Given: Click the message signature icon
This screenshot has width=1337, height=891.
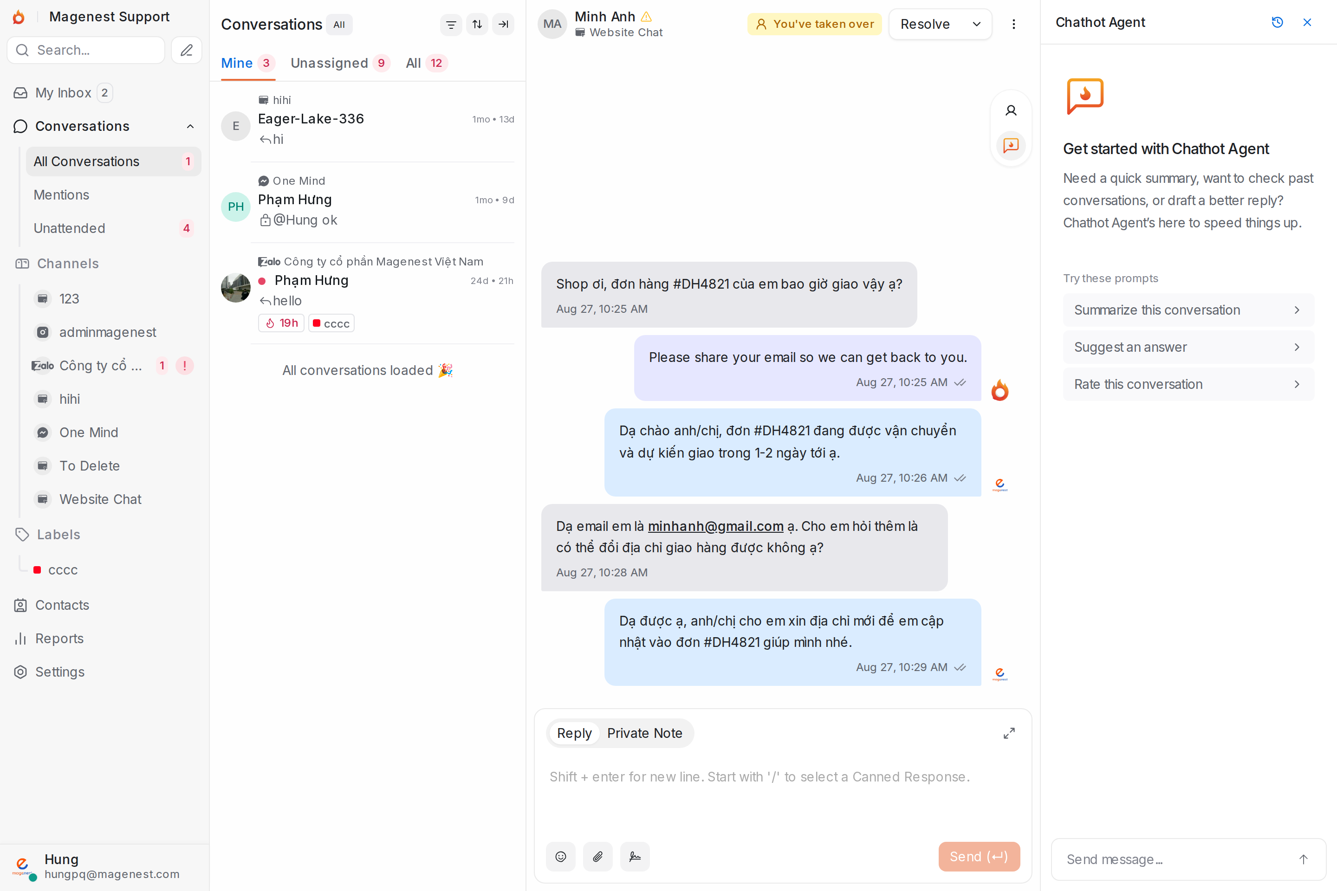Looking at the screenshot, I should [x=635, y=856].
